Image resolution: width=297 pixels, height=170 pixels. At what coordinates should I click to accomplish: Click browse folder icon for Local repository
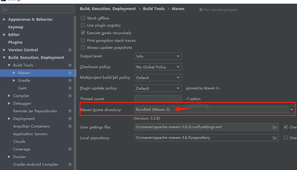(275, 138)
